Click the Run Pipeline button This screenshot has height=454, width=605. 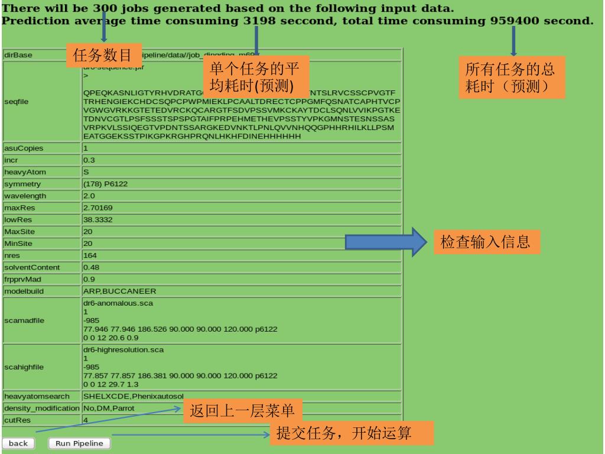[79, 443]
